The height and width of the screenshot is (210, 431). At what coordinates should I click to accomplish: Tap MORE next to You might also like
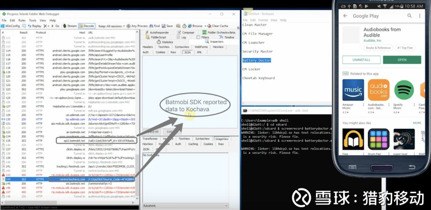[x=417, y=123]
